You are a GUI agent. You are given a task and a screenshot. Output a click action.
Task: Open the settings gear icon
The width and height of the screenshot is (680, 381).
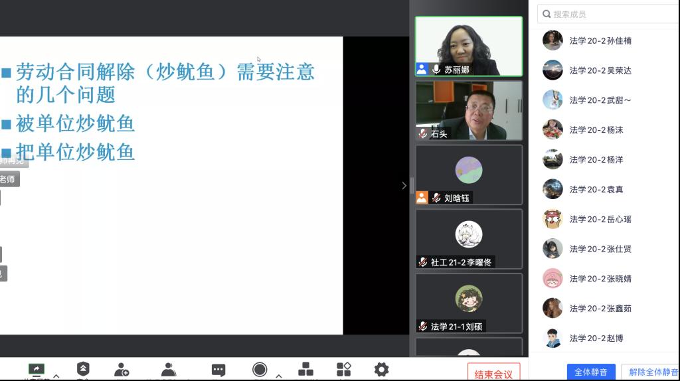[x=381, y=369]
